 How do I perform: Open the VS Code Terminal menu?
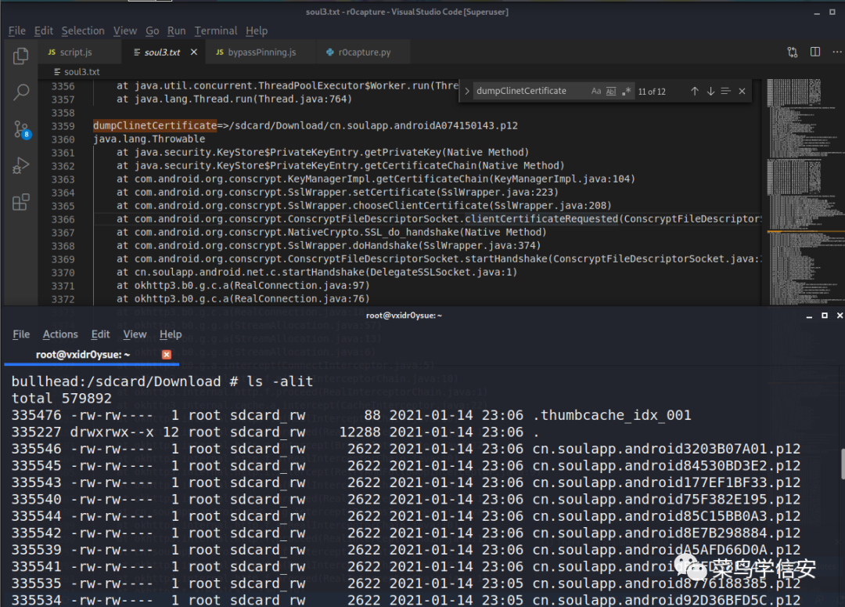(216, 31)
